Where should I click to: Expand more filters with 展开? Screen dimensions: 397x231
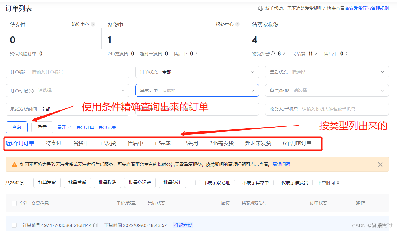pyautogui.click(x=64, y=127)
